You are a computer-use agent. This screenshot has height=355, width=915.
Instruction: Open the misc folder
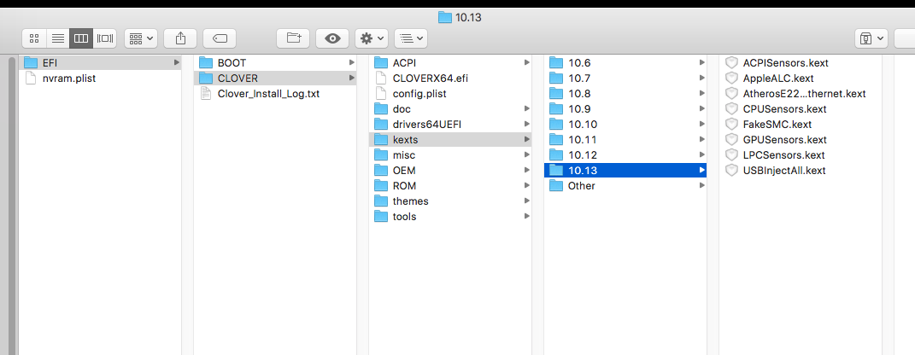(x=450, y=155)
